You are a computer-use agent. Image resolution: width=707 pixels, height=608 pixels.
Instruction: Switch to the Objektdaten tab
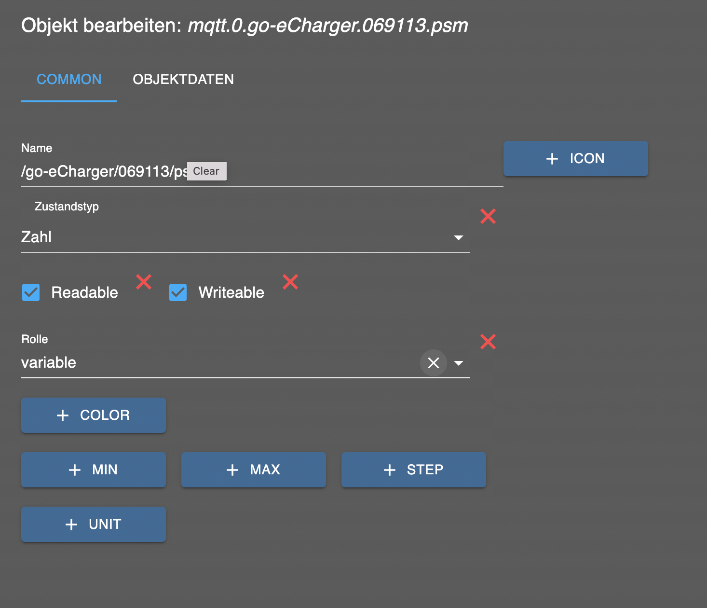click(183, 80)
